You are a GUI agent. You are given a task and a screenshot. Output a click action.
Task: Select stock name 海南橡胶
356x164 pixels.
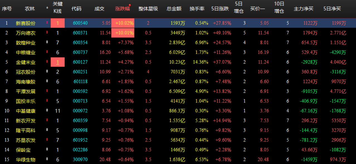[x=26, y=82]
